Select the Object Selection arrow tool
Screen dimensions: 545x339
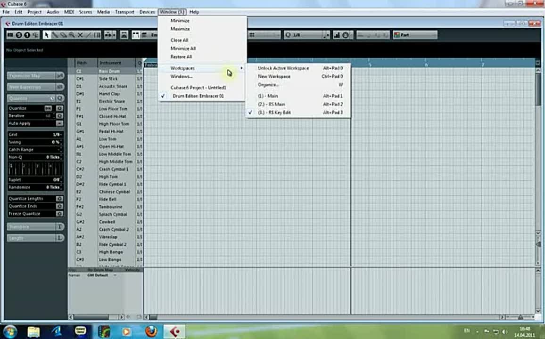point(46,34)
